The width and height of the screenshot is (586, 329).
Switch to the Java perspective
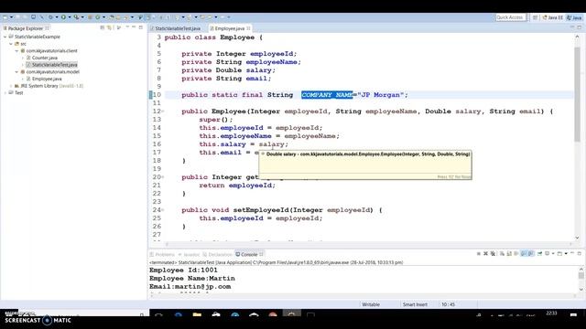pos(574,17)
